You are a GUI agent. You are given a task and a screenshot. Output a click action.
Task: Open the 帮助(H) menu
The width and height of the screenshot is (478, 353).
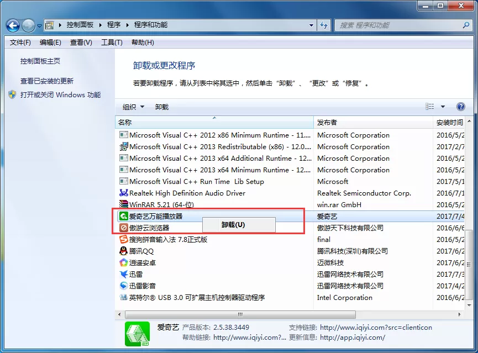143,43
